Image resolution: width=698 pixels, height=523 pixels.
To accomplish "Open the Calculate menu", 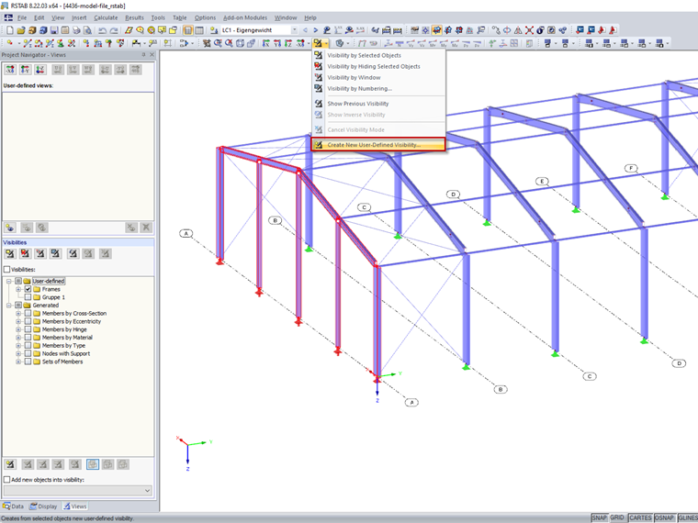I will pyautogui.click(x=106, y=17).
